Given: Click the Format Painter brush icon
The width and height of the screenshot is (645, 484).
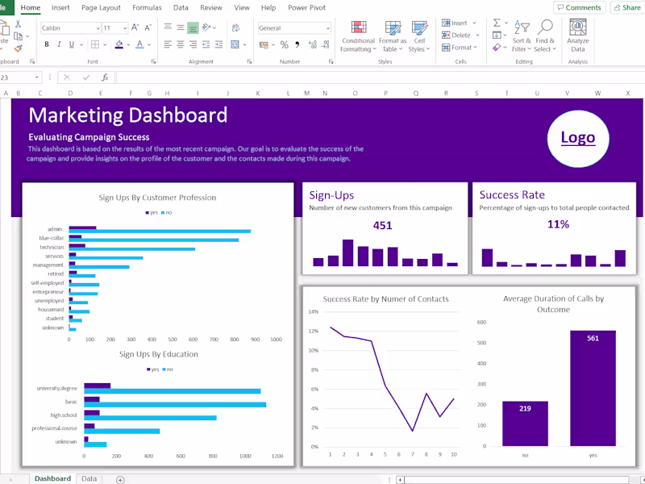Looking at the screenshot, I should point(18,48).
